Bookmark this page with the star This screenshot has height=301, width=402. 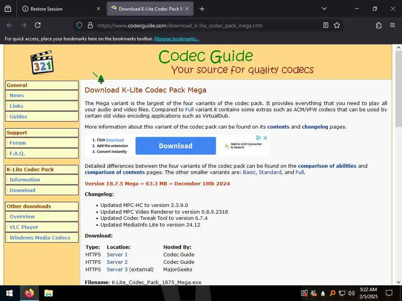coord(337,25)
